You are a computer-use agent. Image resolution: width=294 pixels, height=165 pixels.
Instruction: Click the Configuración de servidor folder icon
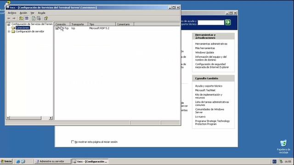(x=13, y=32)
